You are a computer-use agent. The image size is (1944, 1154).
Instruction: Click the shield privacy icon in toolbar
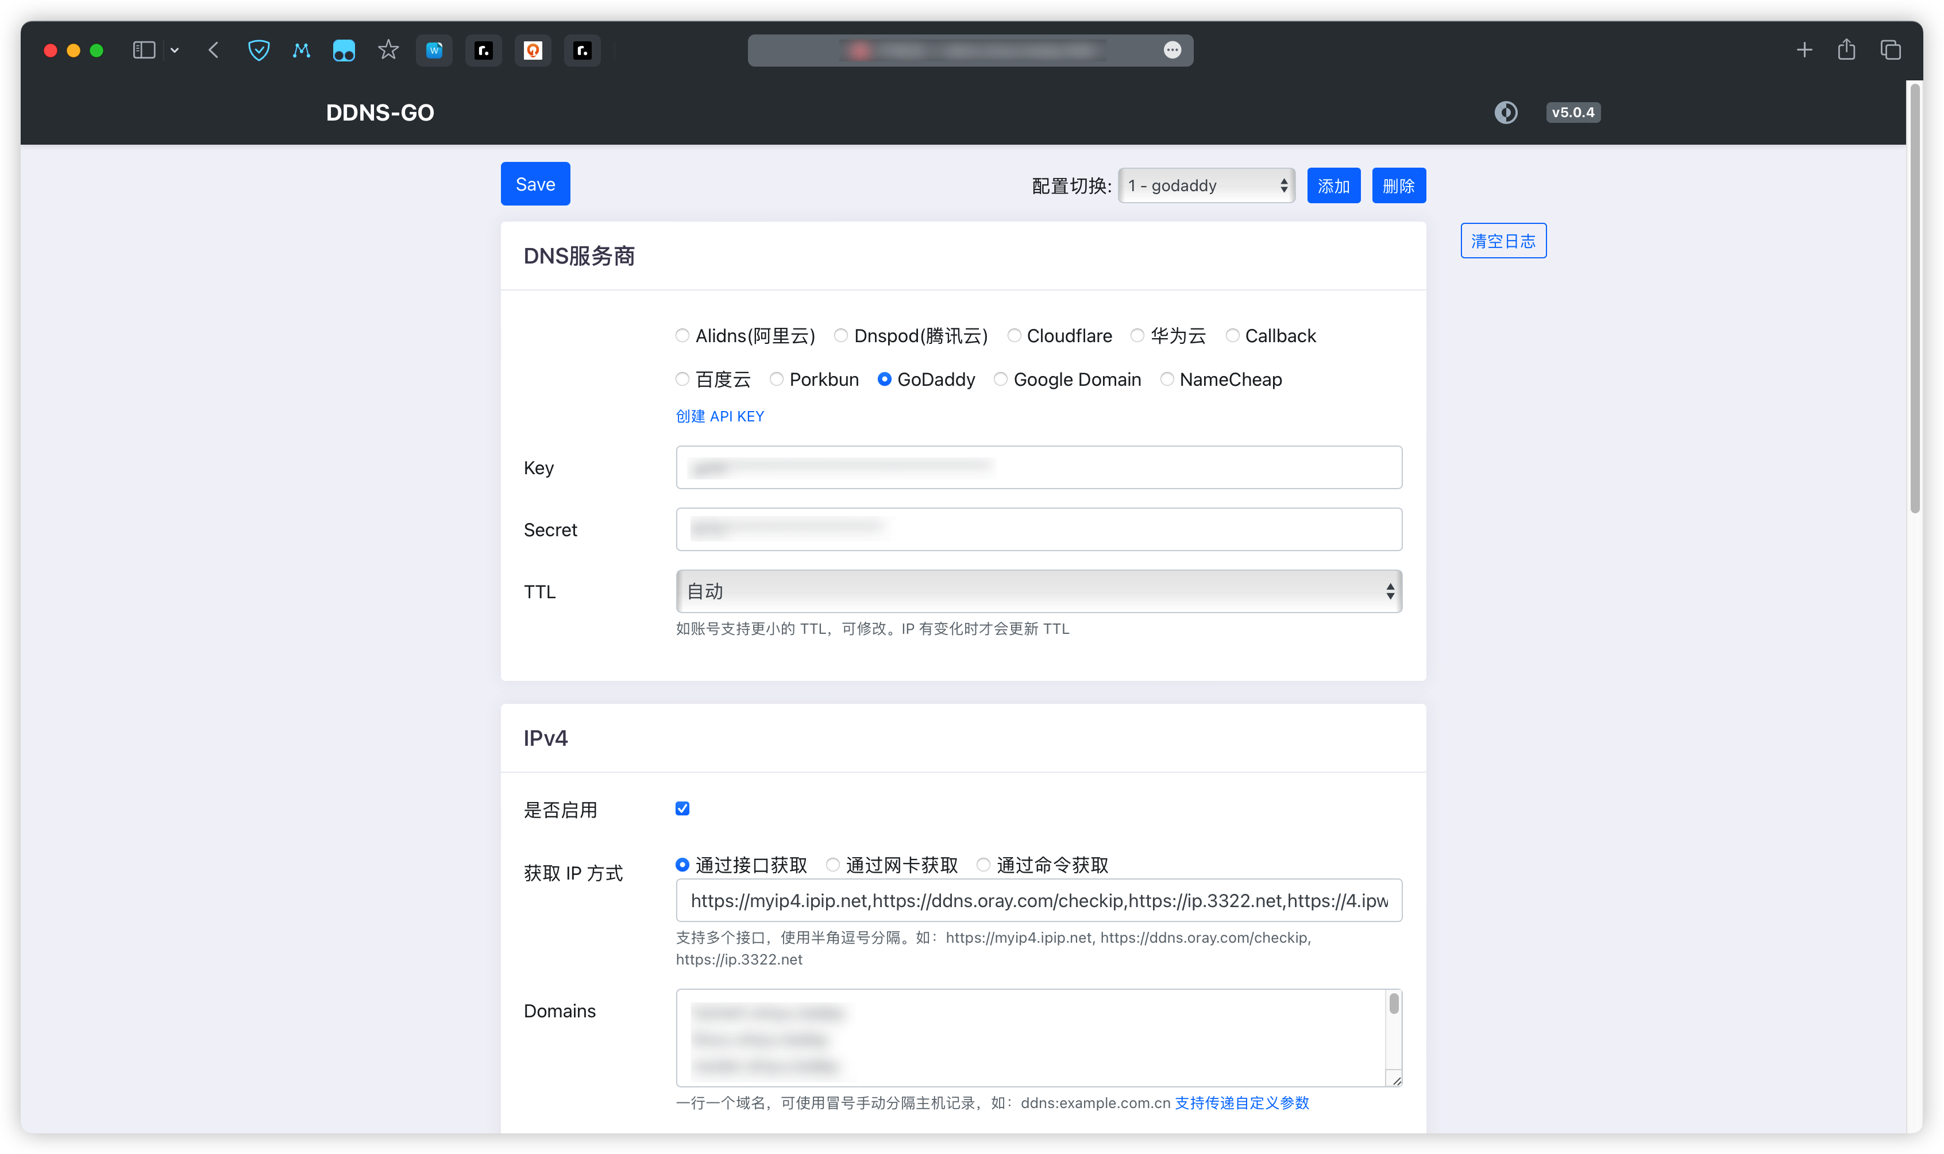(259, 51)
